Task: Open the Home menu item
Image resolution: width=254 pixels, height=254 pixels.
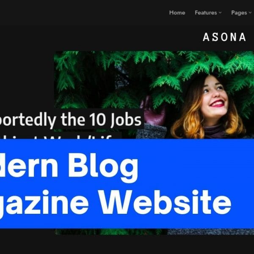Action: coord(177,13)
